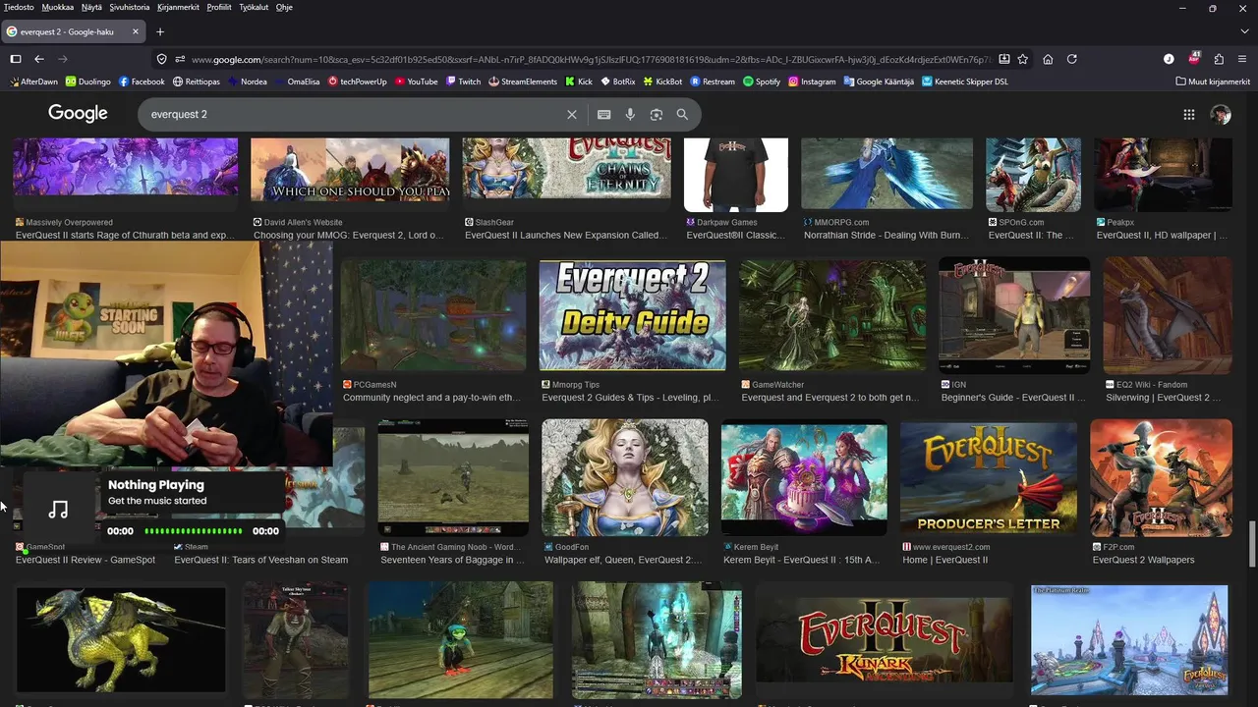
Task: Open the Facebook bookmark
Action: coord(142,82)
